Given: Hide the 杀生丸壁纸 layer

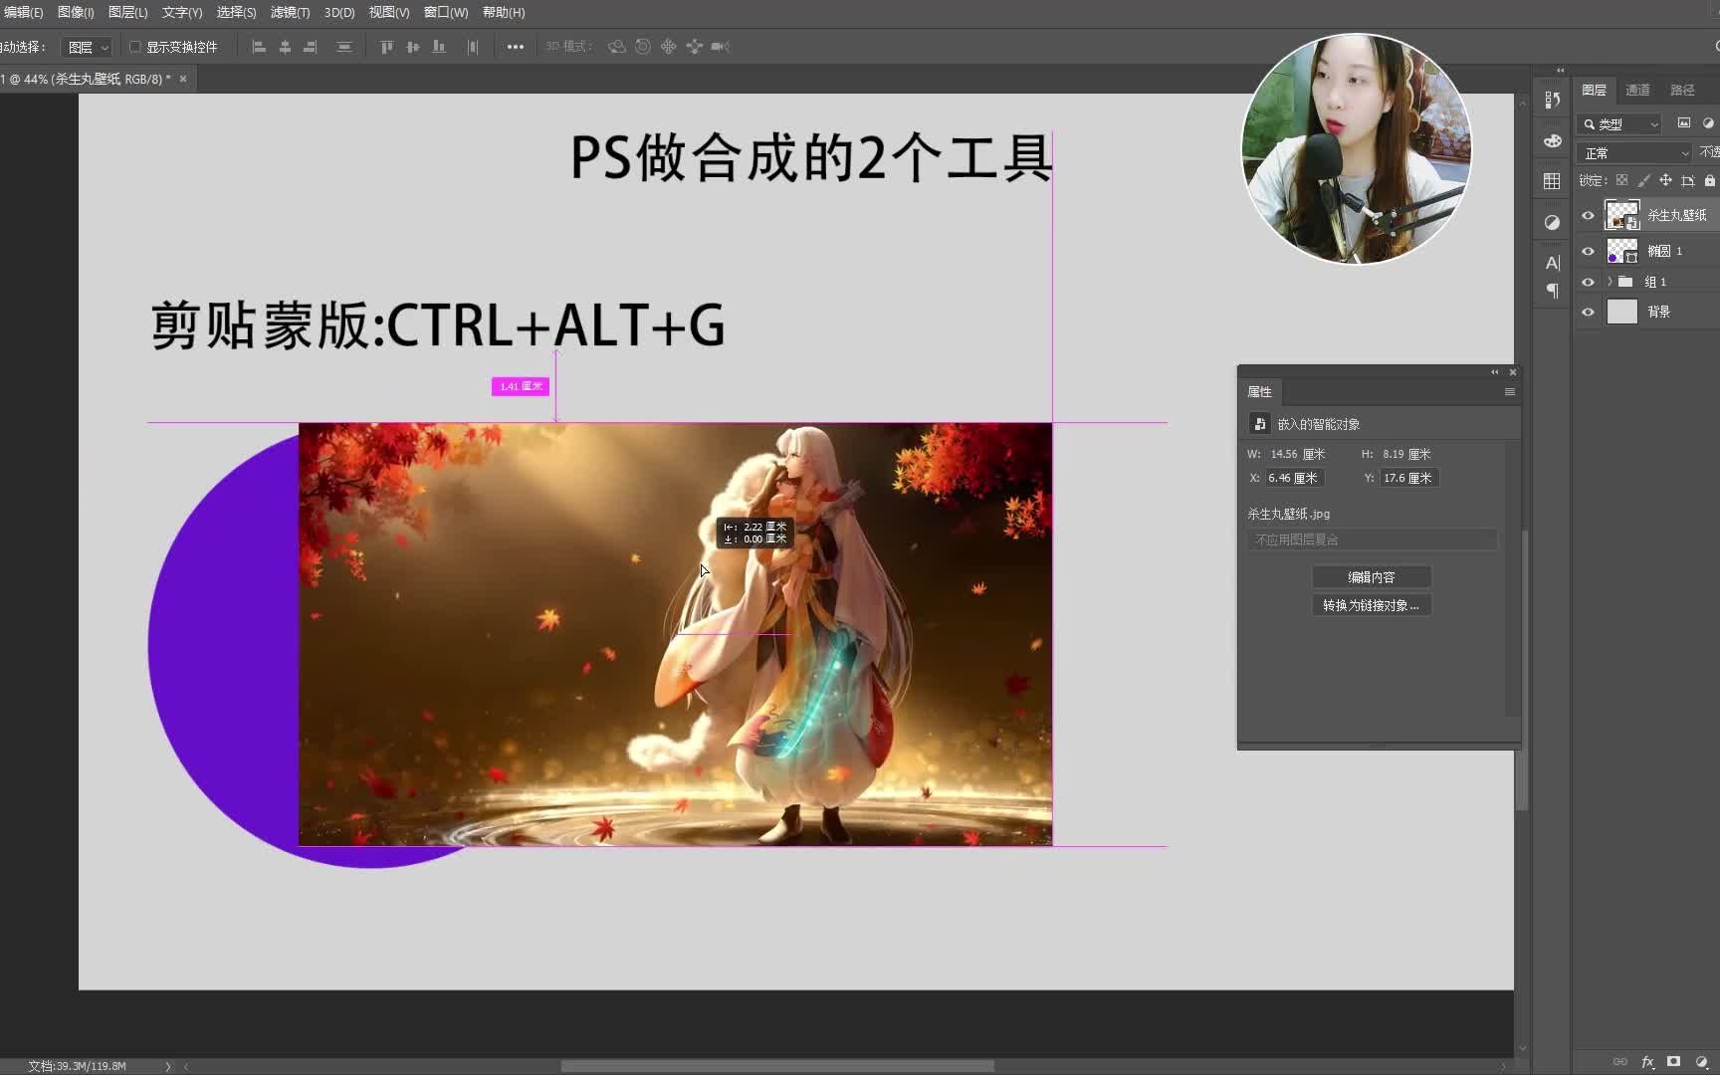Looking at the screenshot, I should (x=1589, y=215).
